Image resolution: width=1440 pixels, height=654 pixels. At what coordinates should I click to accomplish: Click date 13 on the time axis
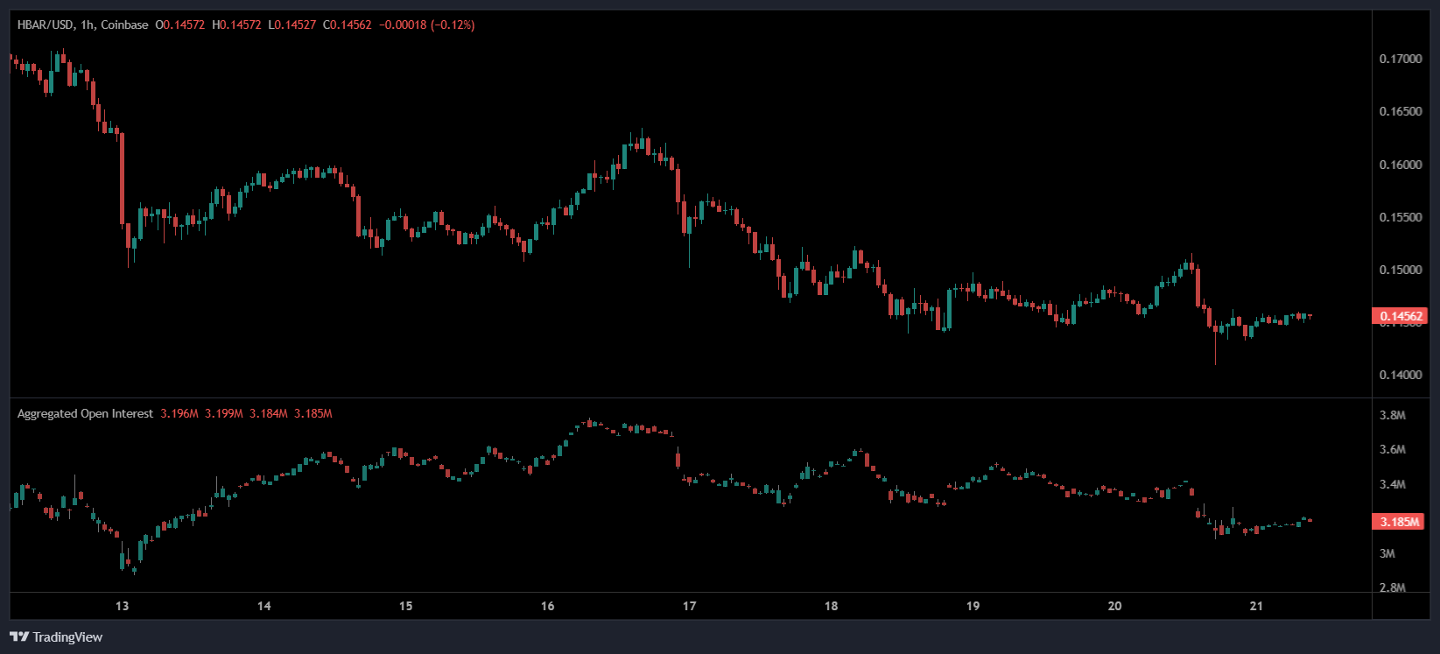(x=122, y=606)
